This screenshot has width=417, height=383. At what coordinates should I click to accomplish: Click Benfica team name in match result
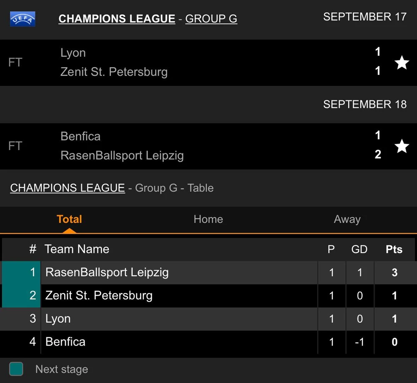click(x=80, y=136)
